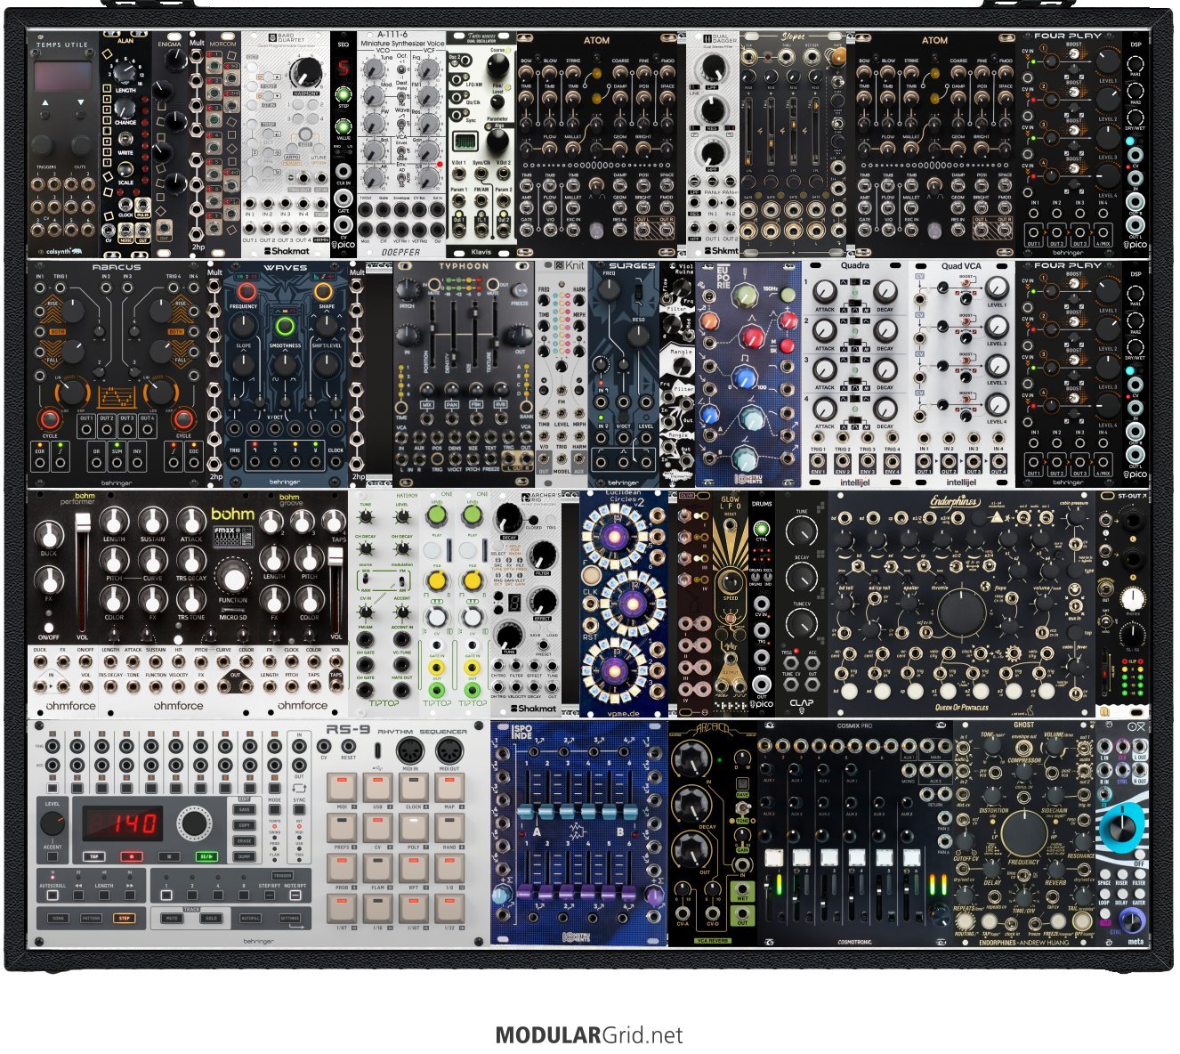Viewport: 1180px width, 1054px height.
Task: Click the DECAY knob on Archer's Rig
Action: point(507,519)
